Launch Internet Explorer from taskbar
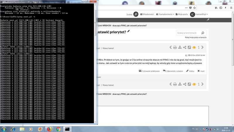Screen dimensions: 234x132 pyautogui.click(x=13, y=129)
